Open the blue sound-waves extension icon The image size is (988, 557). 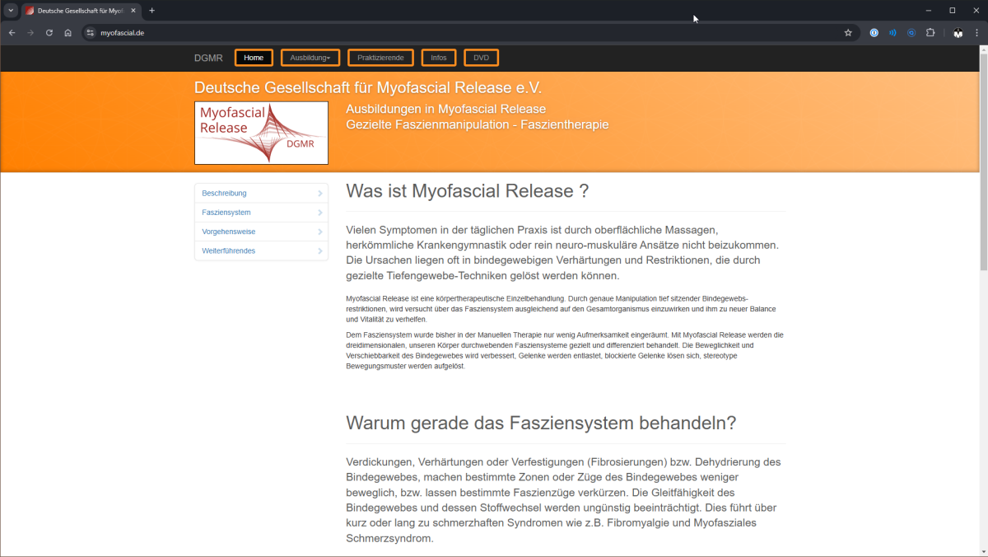click(x=892, y=33)
